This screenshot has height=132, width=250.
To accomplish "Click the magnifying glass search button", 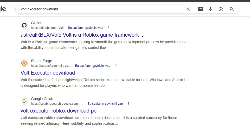I will 232,9.
